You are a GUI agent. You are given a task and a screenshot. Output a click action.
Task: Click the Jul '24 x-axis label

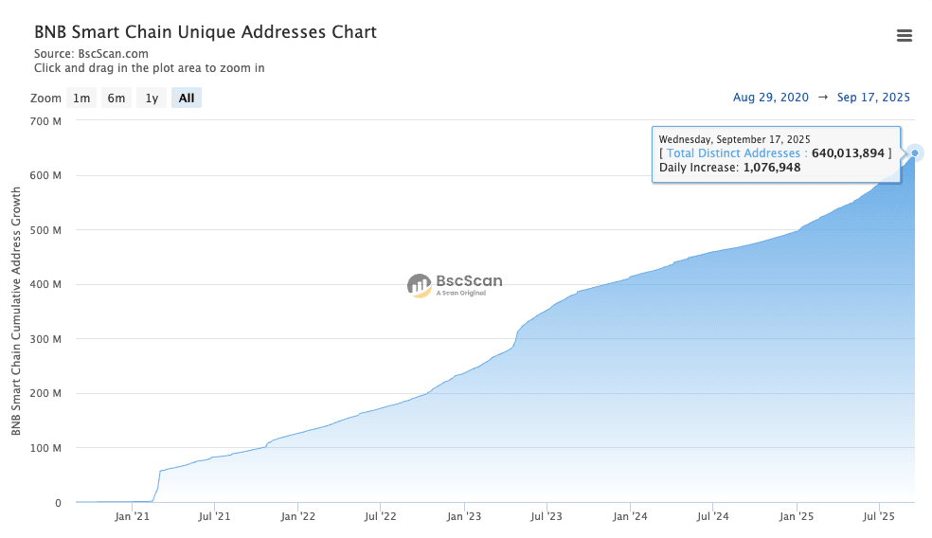(712, 516)
